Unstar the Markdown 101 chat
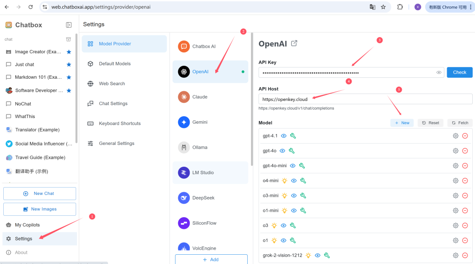 coord(69,77)
